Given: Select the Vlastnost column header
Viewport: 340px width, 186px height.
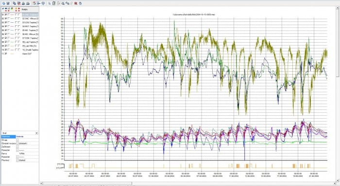Looking at the screenshot, I should [x=8, y=137].
